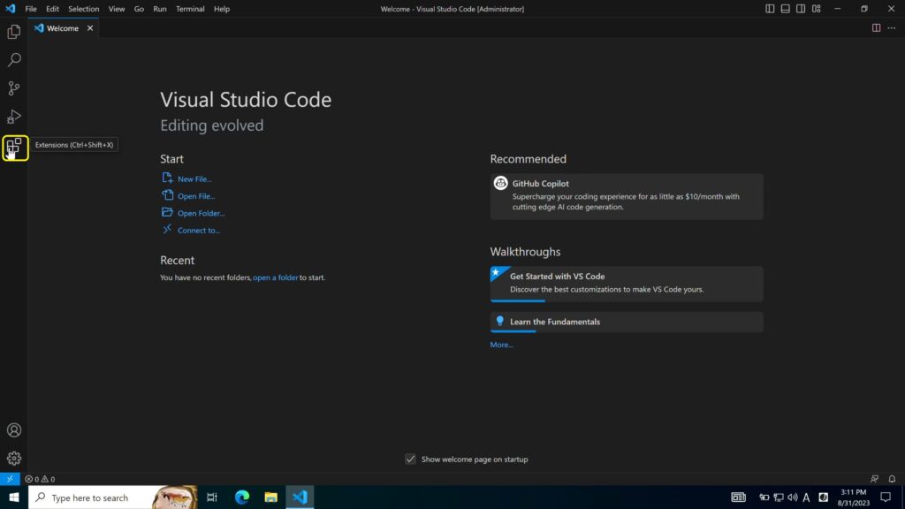Open the Search view in activity bar
Viewport: 905px width, 509px height.
click(x=14, y=60)
